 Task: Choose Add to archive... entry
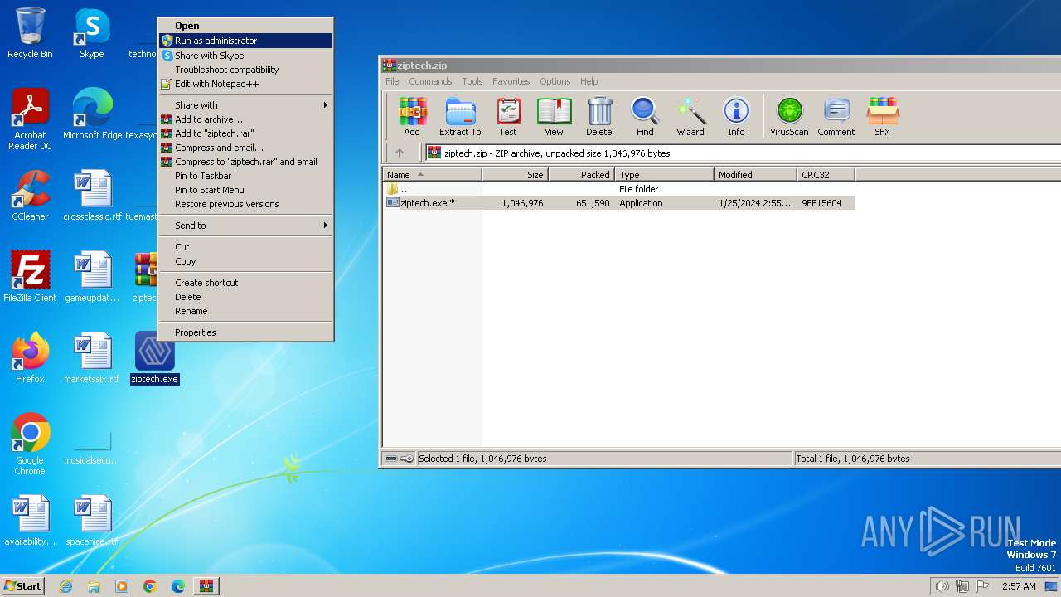point(246,119)
